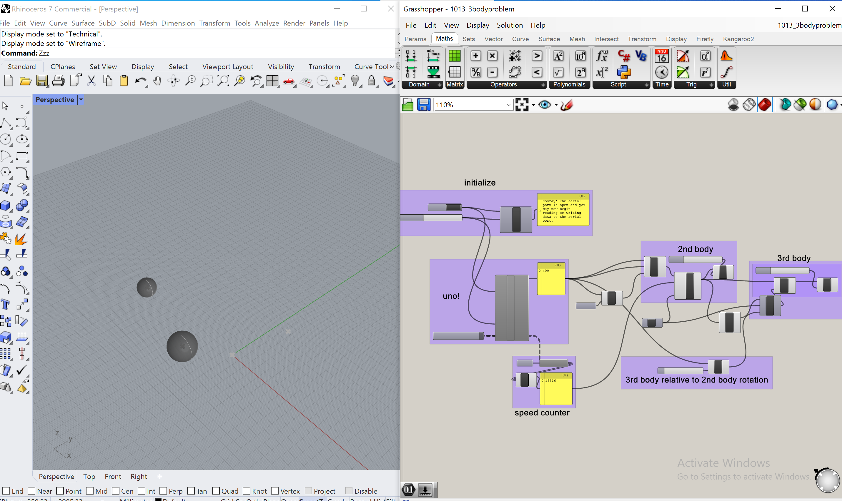This screenshot has width=842, height=501.
Task: Expand the Domain panel in Maths ribbon
Action: 440,85
